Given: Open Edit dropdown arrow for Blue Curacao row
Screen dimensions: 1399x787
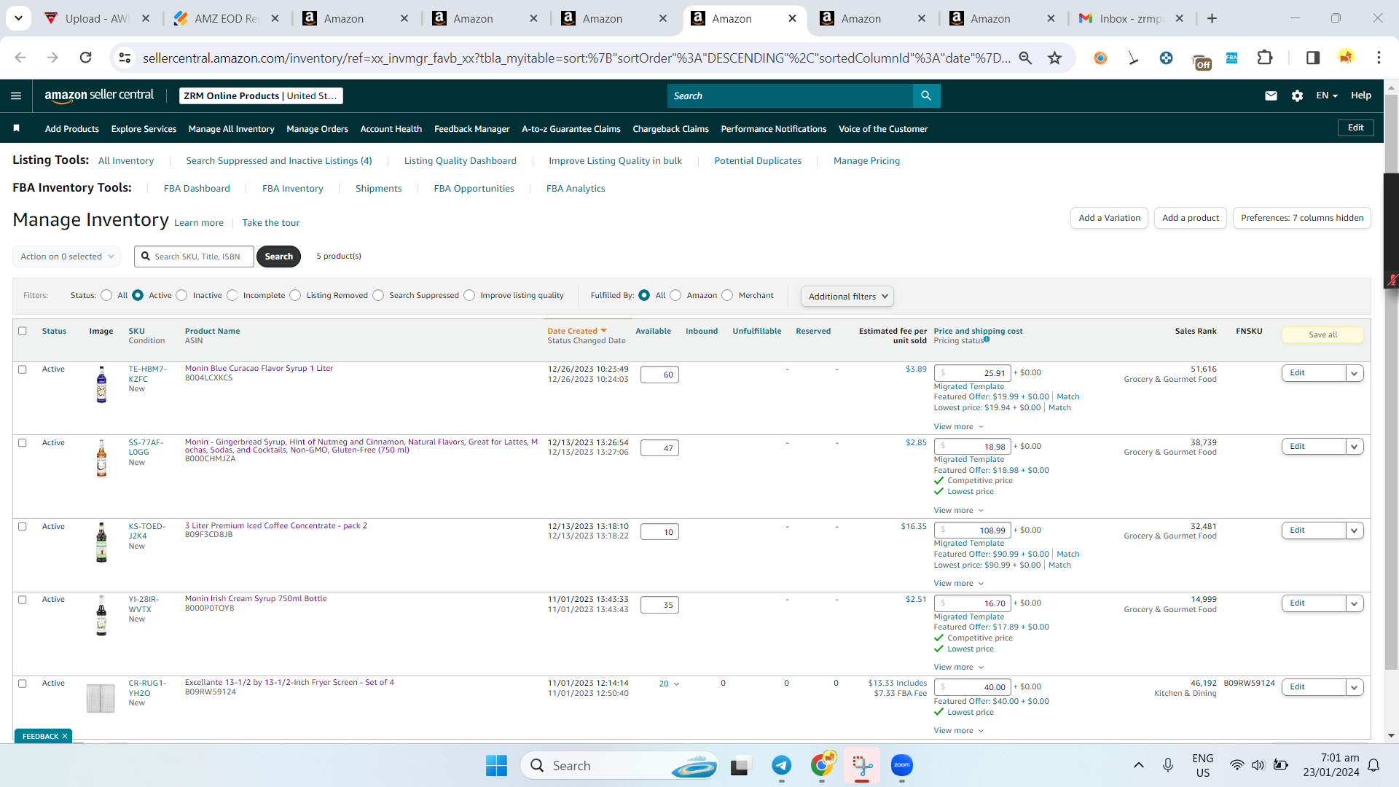Looking at the screenshot, I should point(1354,373).
